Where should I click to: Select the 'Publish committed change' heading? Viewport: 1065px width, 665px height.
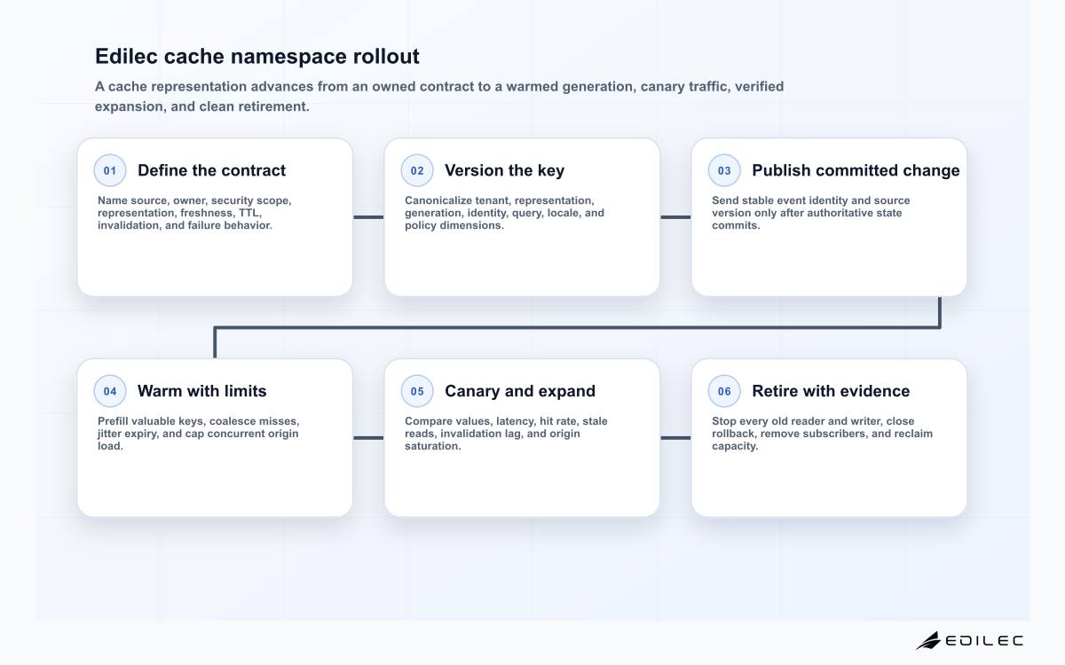[856, 170]
